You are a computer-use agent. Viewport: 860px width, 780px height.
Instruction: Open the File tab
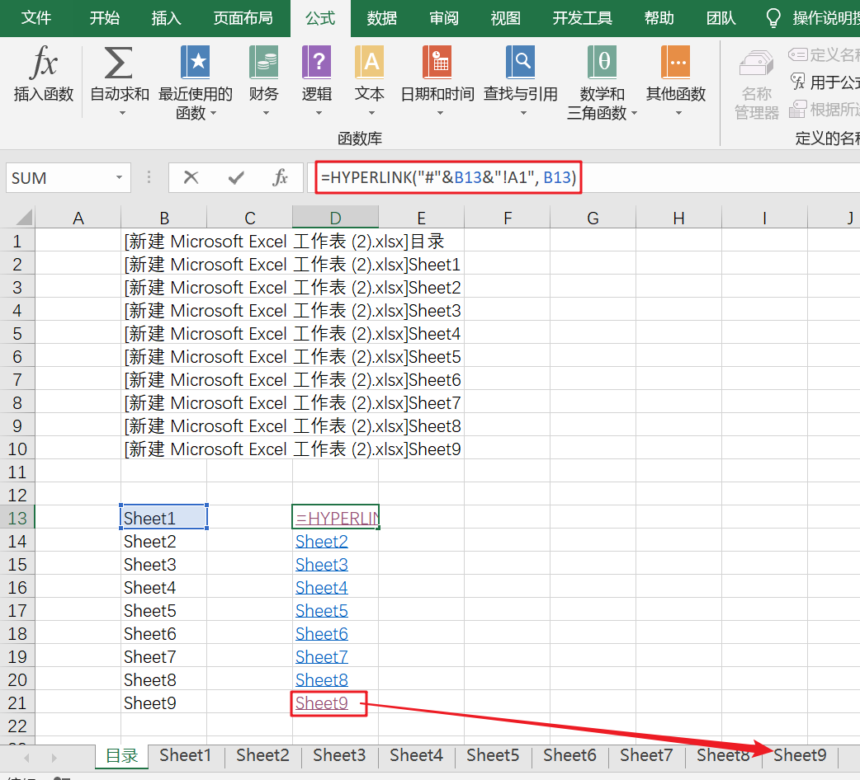(x=36, y=18)
